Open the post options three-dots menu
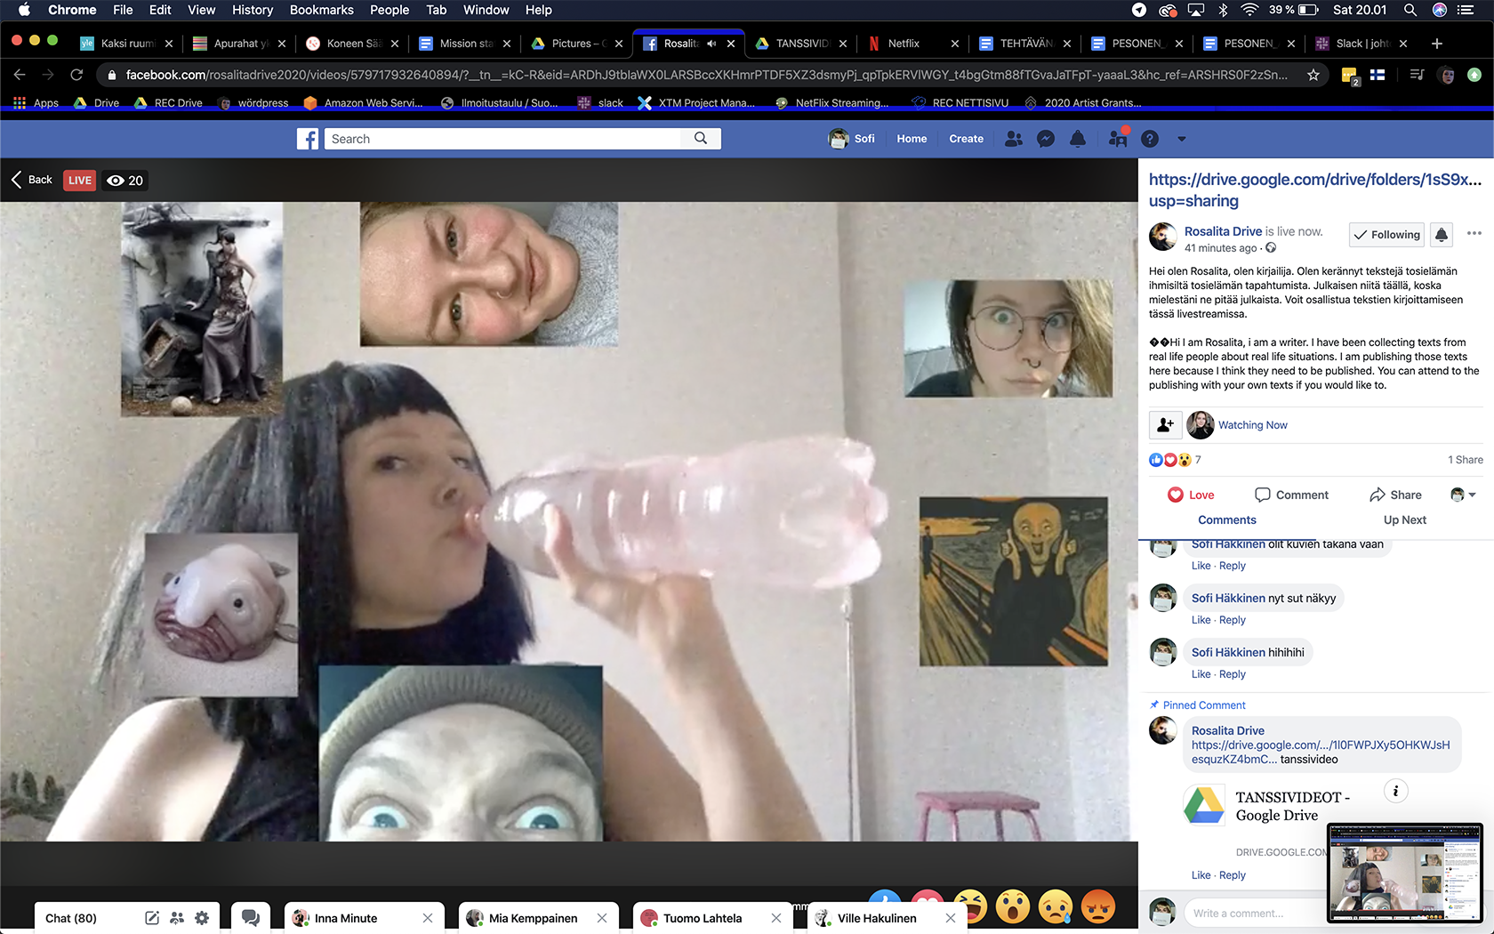The height and width of the screenshot is (934, 1494). pyautogui.click(x=1474, y=233)
